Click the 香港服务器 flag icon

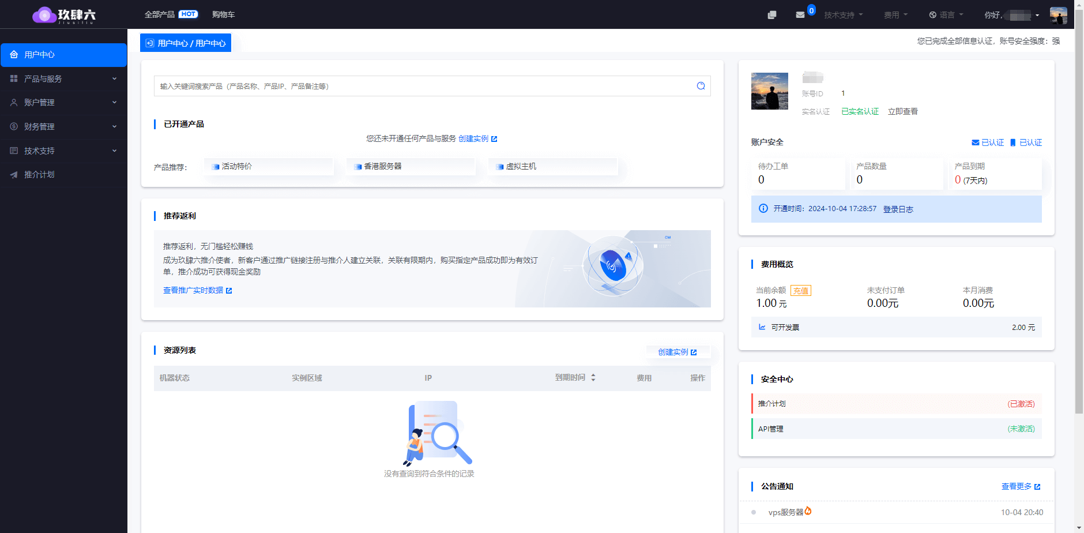358,167
